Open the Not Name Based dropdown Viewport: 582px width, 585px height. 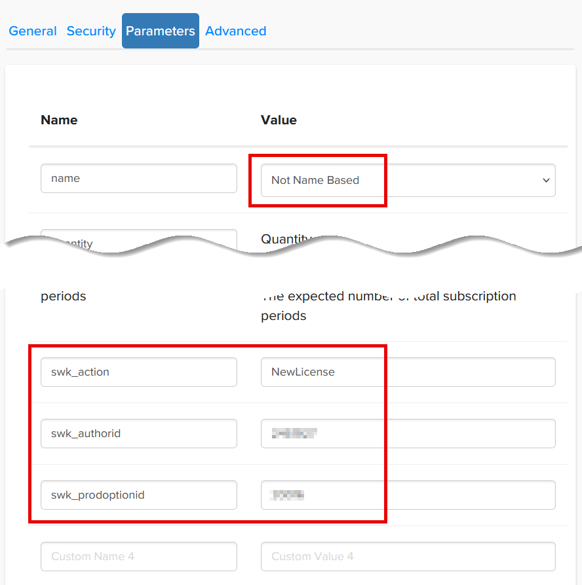[400, 180]
